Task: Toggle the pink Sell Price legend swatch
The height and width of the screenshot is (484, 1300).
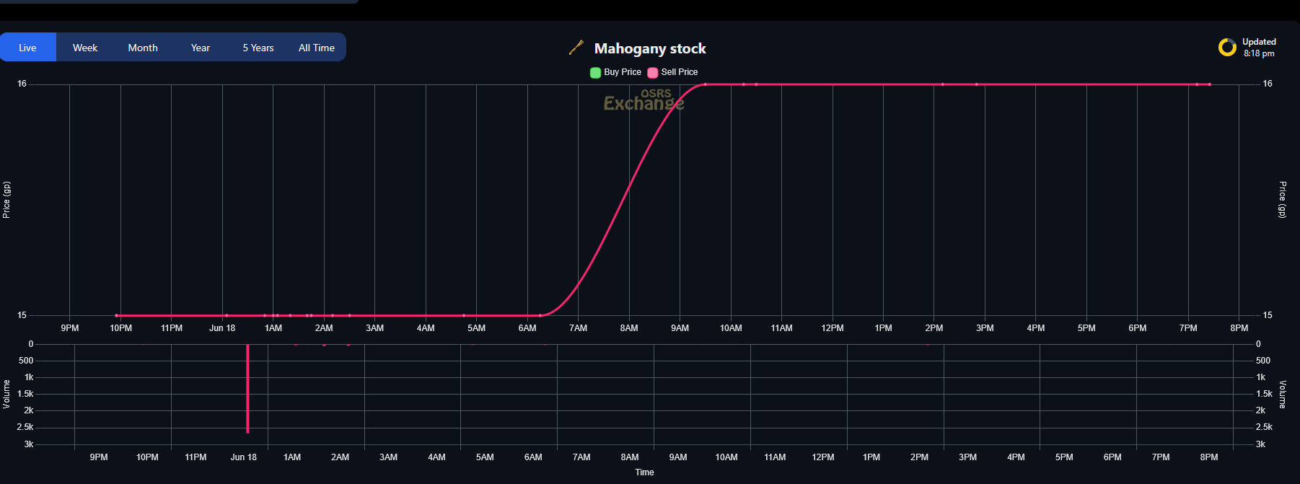Action: click(x=653, y=72)
